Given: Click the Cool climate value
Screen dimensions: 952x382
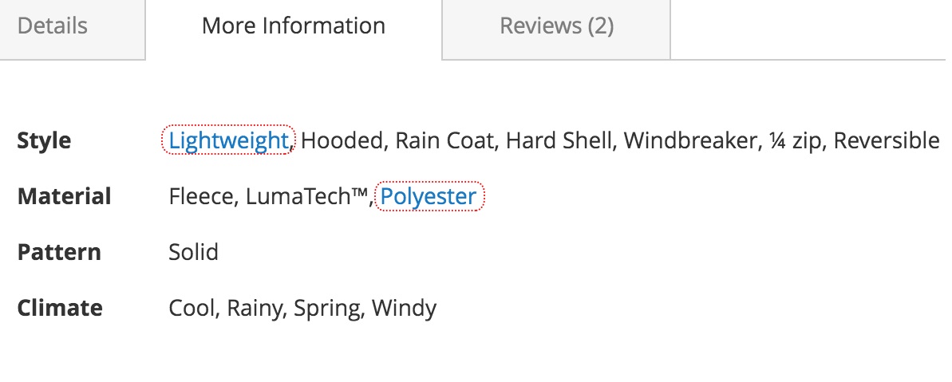Looking at the screenshot, I should (x=192, y=309).
